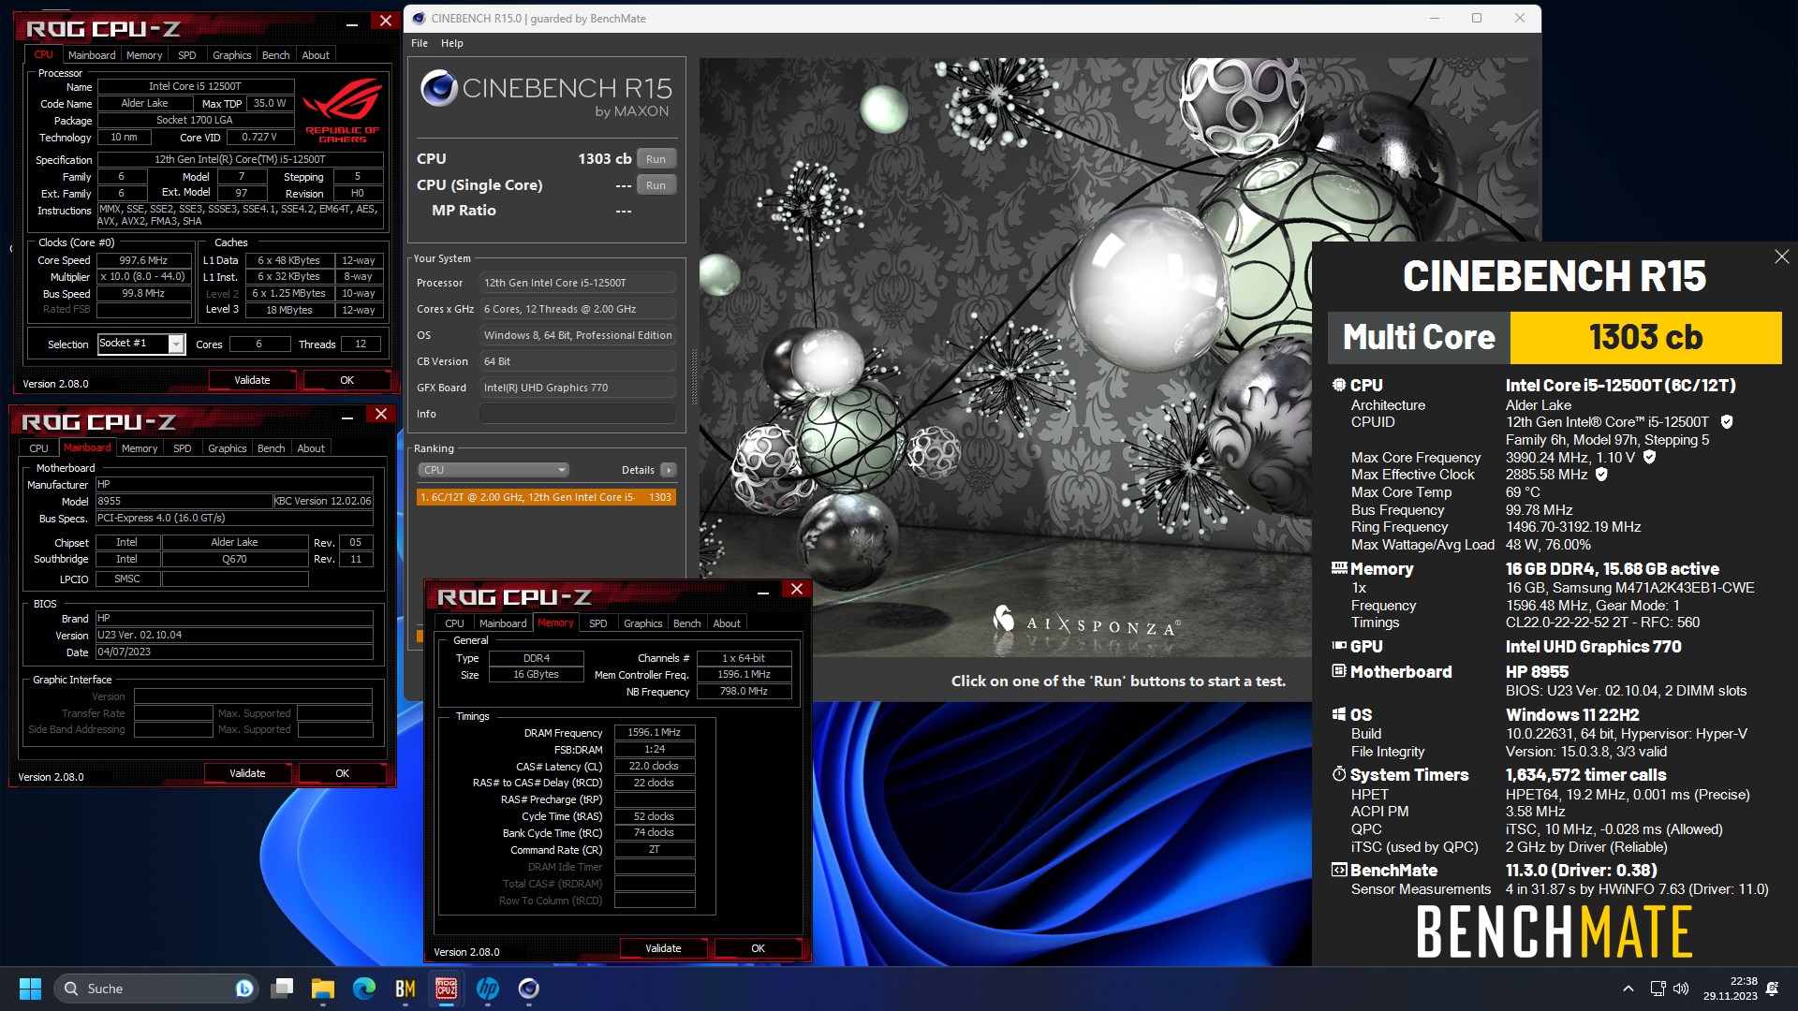Click OK in the top CPU-Z CPU window
This screenshot has width=1798, height=1011.
point(346,380)
